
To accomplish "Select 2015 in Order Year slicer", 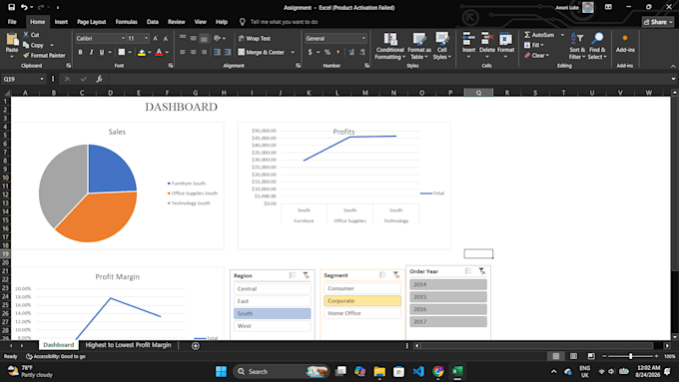I will point(448,297).
